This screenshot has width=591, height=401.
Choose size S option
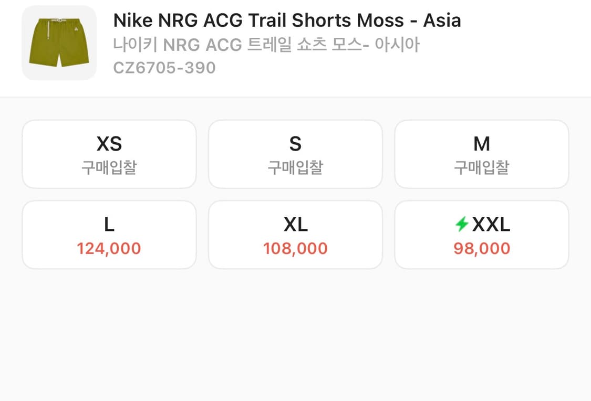295,154
